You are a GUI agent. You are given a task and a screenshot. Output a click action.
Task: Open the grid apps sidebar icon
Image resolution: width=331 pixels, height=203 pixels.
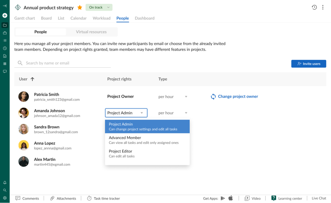pos(5,64)
